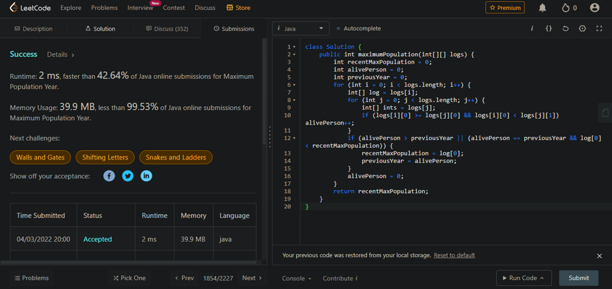The width and height of the screenshot is (612, 289).
Task: Open the user profile avatar
Action: coord(594,7)
